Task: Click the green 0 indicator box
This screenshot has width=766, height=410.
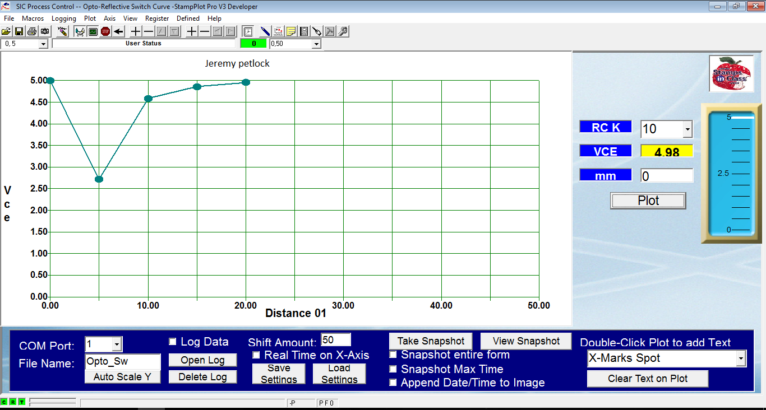Action: click(253, 44)
